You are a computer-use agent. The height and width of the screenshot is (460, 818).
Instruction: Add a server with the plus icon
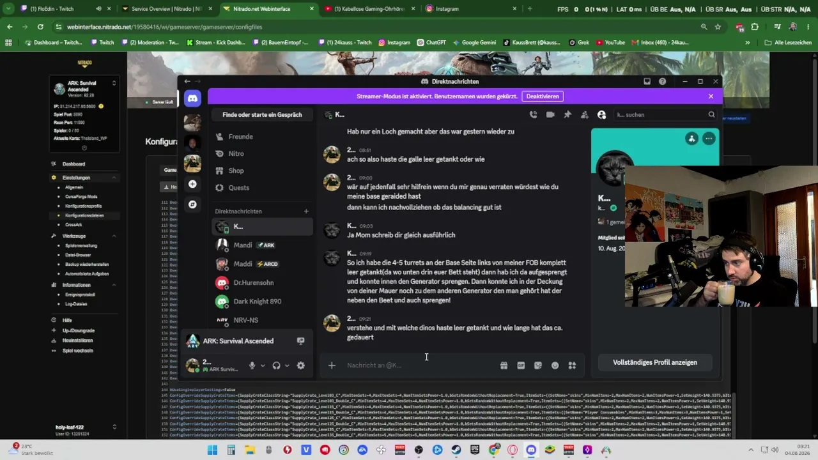(192, 184)
